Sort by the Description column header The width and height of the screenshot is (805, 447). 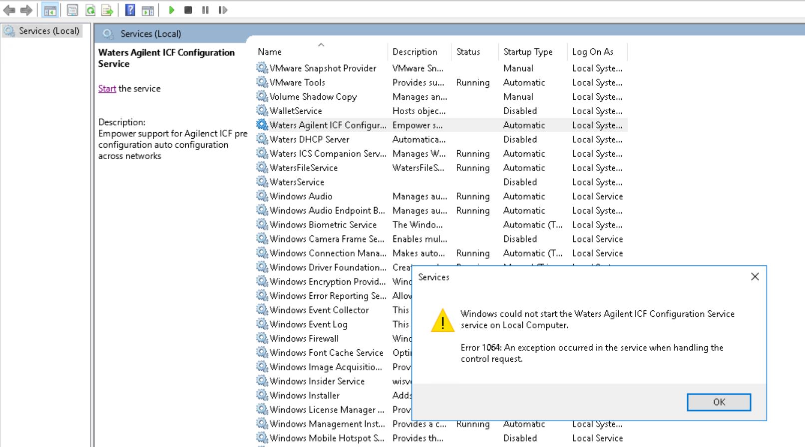[419, 52]
